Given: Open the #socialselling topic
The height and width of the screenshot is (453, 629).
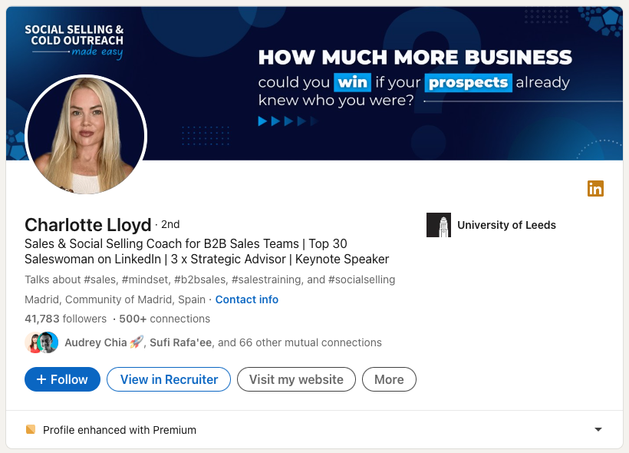Looking at the screenshot, I should tap(361, 279).
